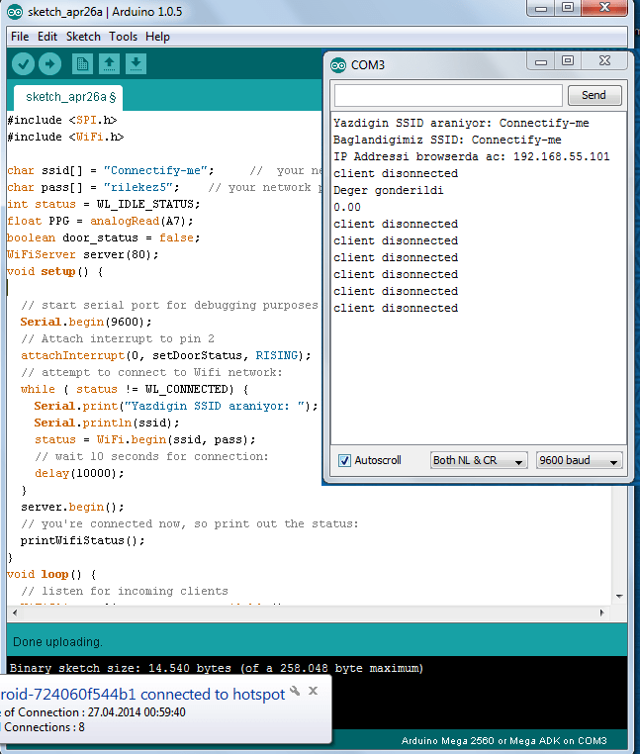Click the serial monitor input field
The width and height of the screenshot is (640, 754).
click(x=448, y=95)
